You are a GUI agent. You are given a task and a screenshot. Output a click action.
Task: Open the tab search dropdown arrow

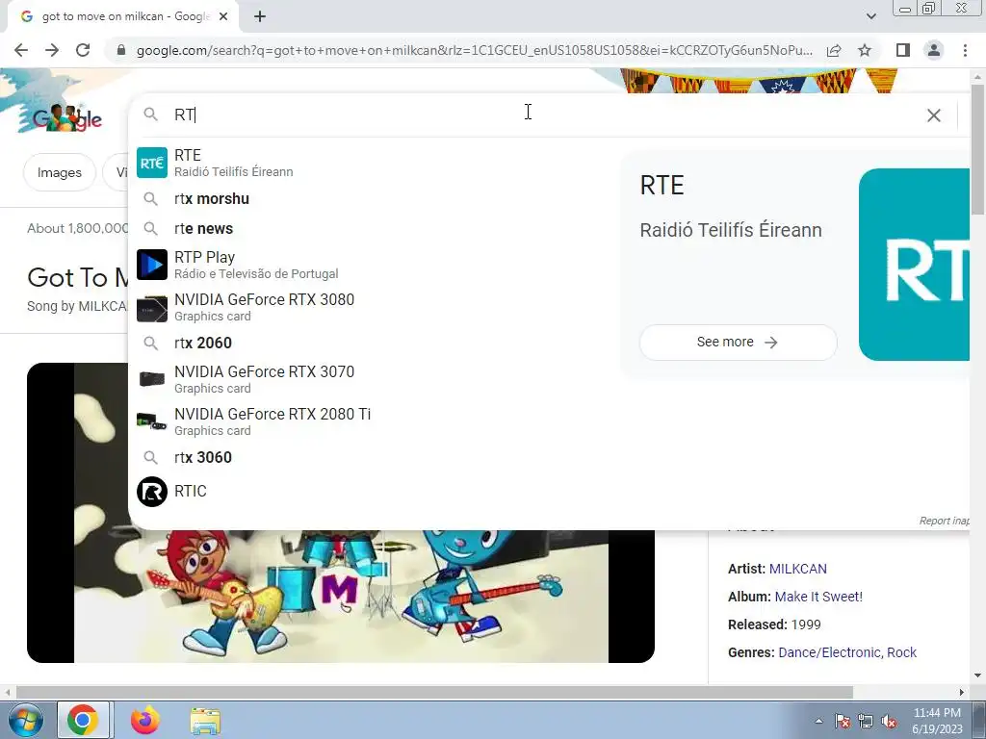pyautogui.click(x=870, y=16)
